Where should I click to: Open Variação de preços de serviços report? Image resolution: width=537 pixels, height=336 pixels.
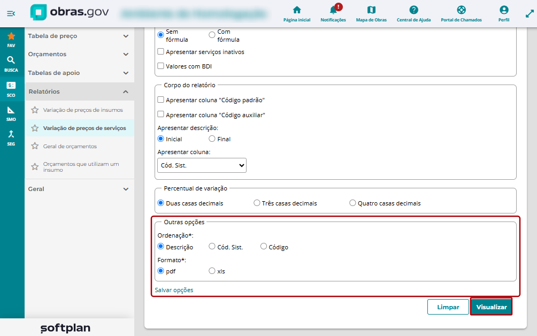click(85, 128)
